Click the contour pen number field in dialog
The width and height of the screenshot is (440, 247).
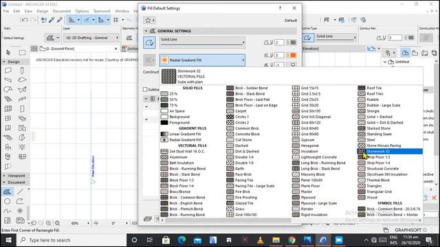tap(279, 43)
